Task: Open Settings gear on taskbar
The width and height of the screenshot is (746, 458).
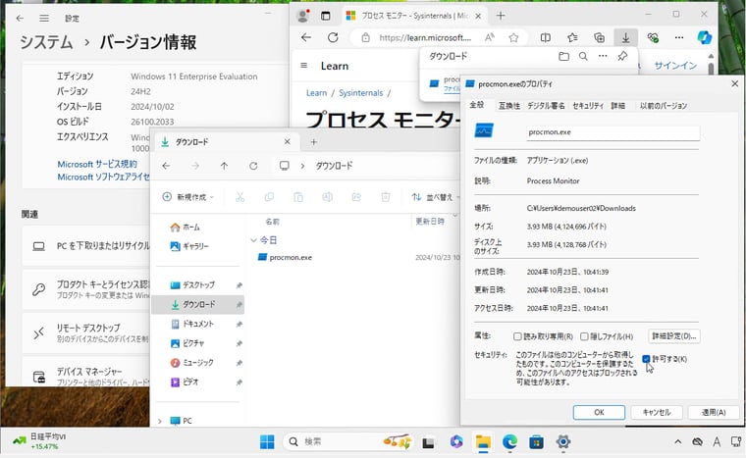Action: click(x=562, y=442)
